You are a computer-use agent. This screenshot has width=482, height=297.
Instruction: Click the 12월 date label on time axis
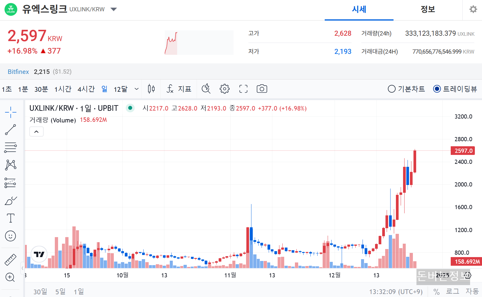(335, 275)
